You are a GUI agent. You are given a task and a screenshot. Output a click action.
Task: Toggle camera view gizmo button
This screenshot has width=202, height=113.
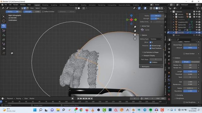pyautogui.click(x=135, y=35)
